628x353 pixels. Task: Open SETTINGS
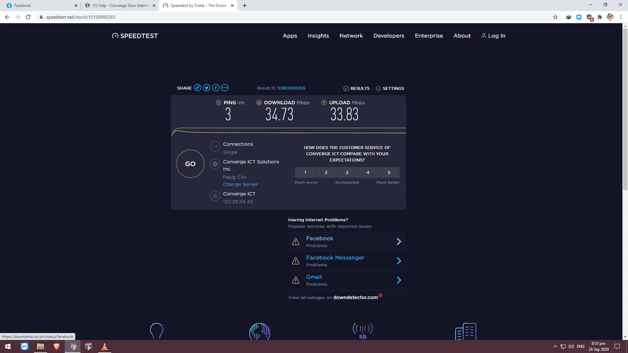390,88
